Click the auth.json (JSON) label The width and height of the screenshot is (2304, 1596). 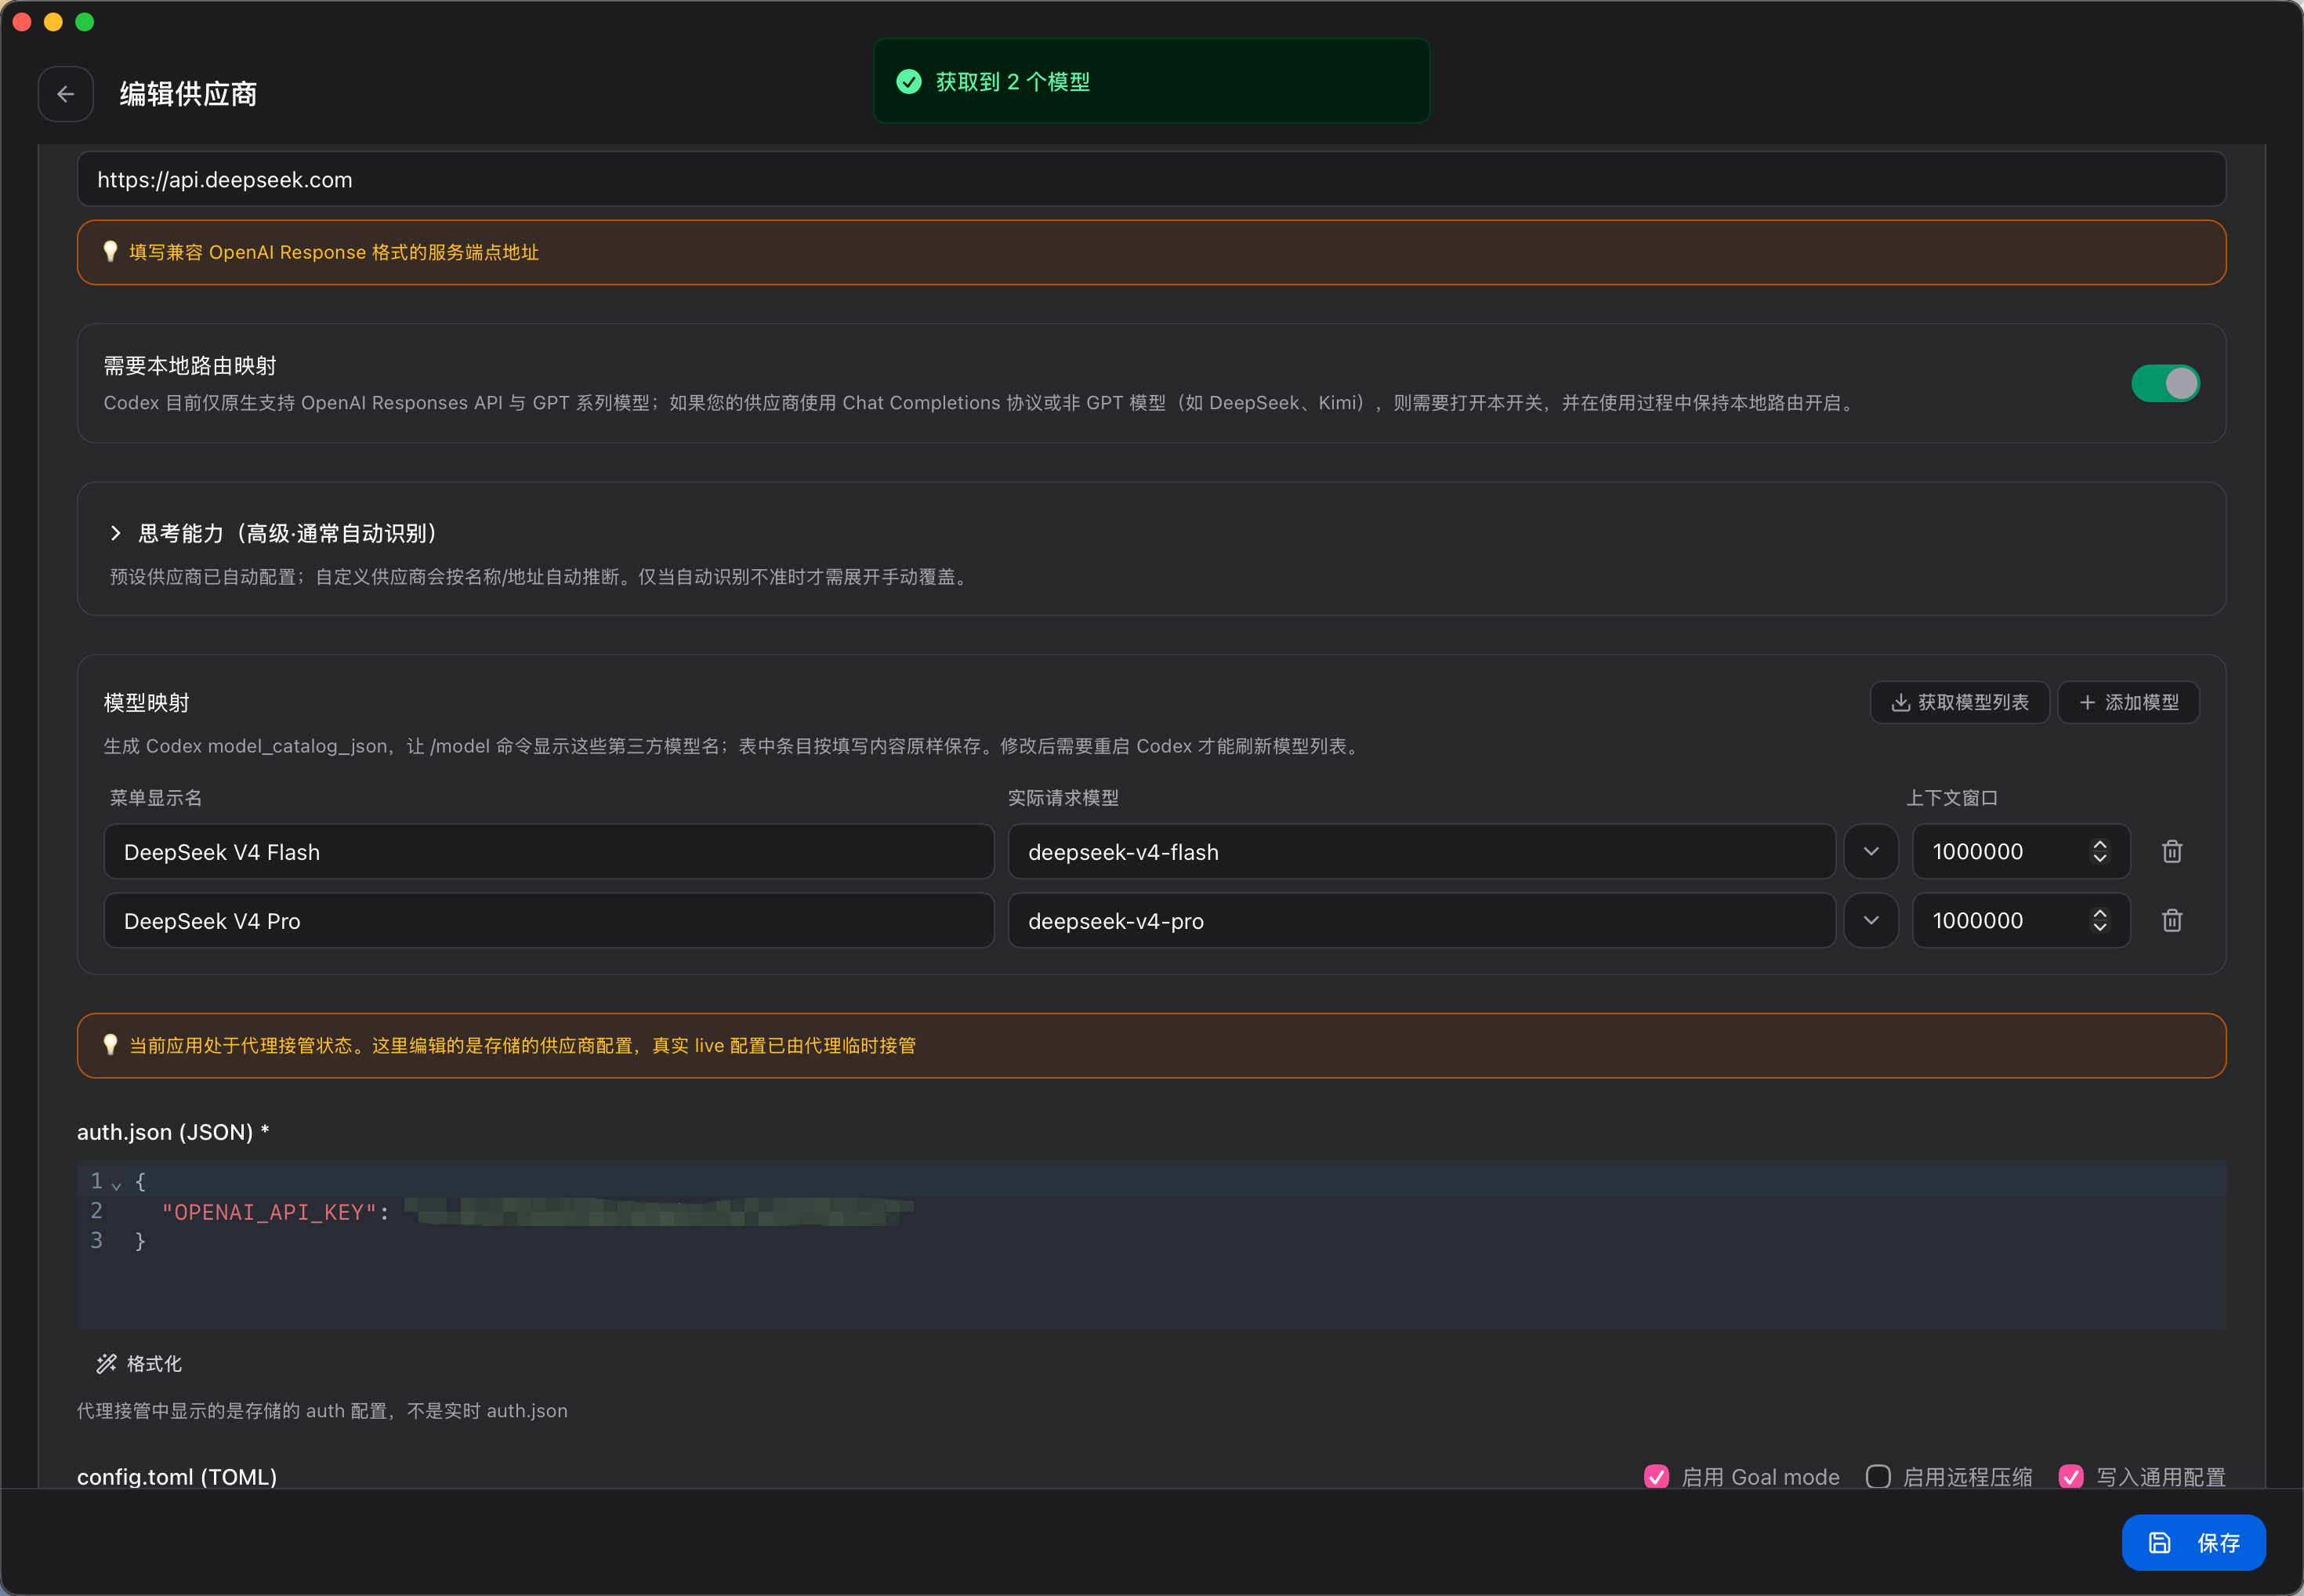pos(173,1132)
